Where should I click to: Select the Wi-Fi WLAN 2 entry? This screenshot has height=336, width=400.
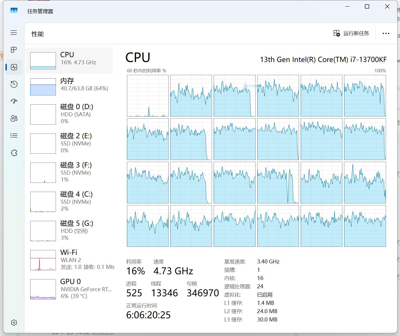[70, 260]
